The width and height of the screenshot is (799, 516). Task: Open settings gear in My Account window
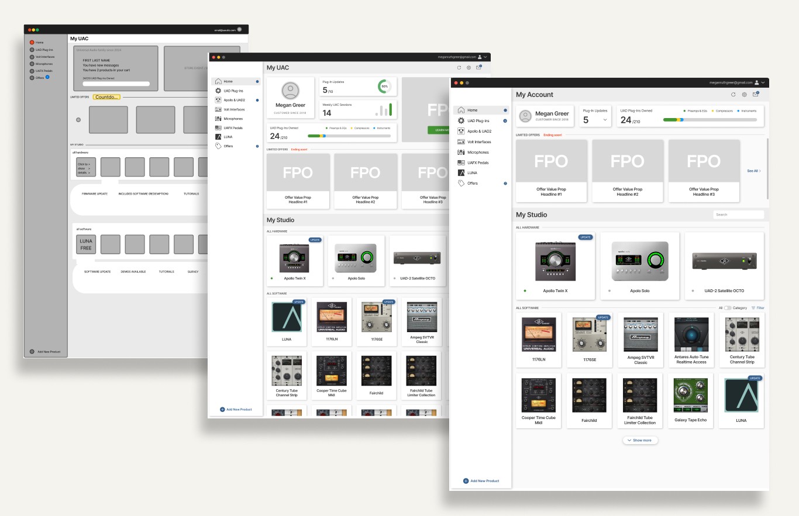click(745, 95)
